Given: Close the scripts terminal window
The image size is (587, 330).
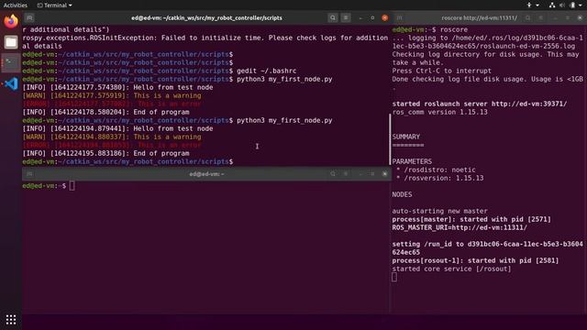Looking at the screenshot, I should [385, 17].
